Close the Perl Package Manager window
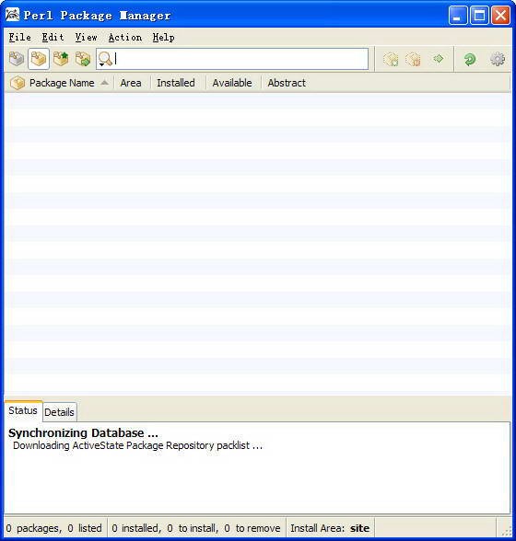This screenshot has height=541, width=516. click(x=500, y=15)
